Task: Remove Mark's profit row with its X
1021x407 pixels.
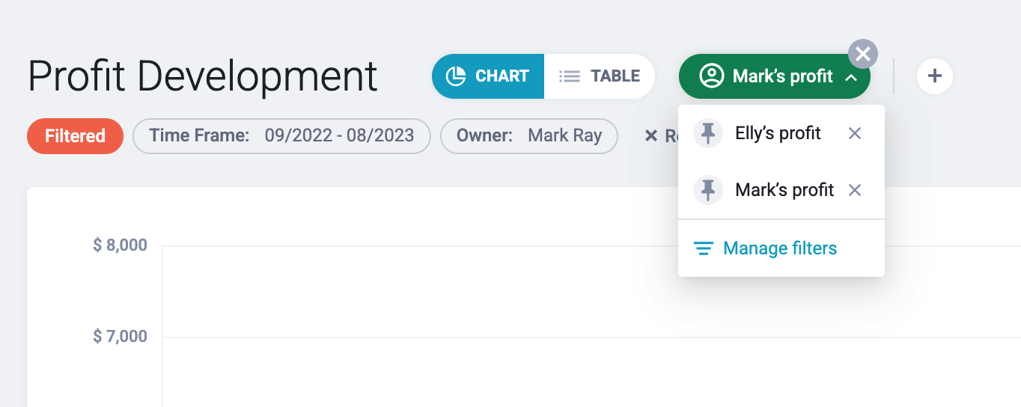Action: point(855,190)
